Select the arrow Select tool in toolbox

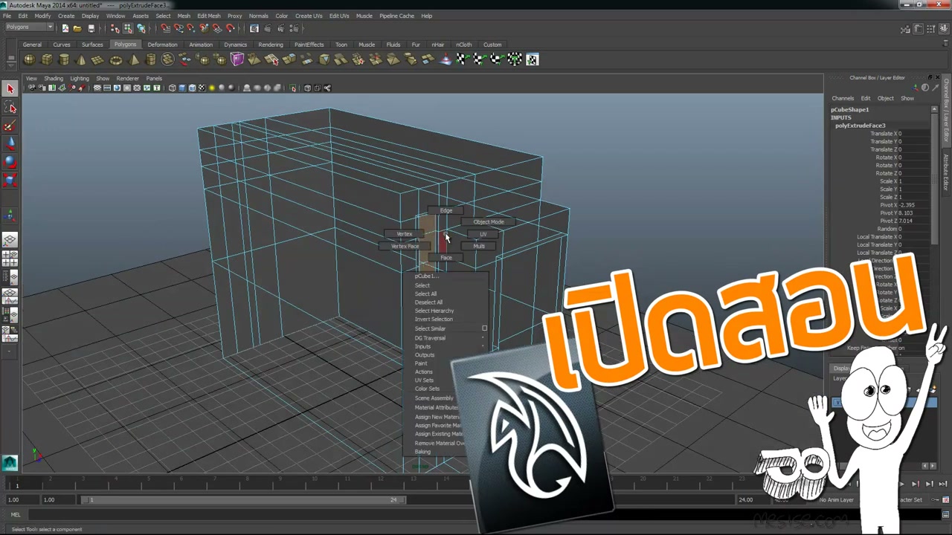[10, 88]
